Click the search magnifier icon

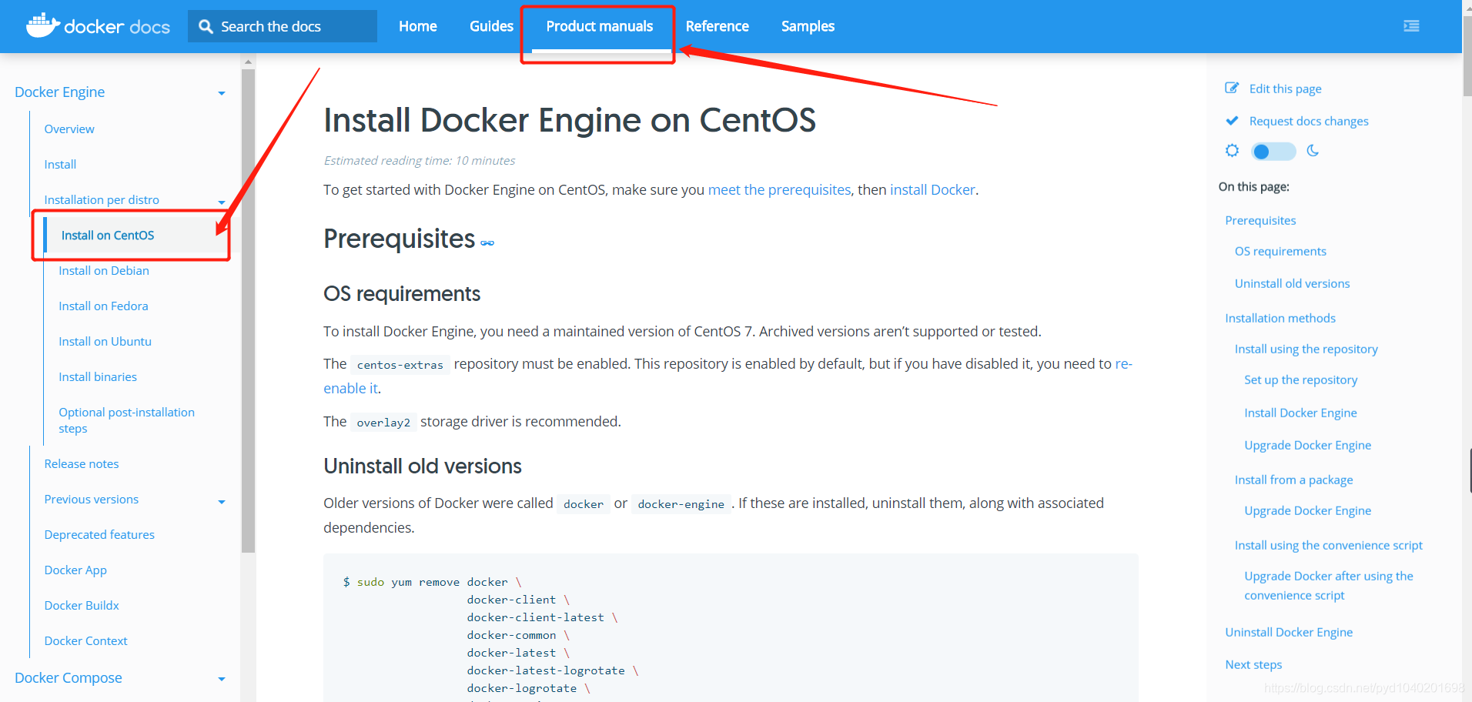click(206, 26)
